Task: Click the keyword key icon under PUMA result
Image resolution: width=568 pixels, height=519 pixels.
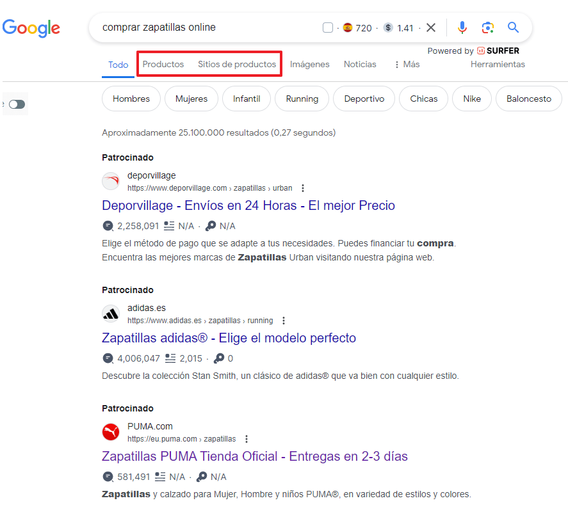Action: [x=202, y=477]
